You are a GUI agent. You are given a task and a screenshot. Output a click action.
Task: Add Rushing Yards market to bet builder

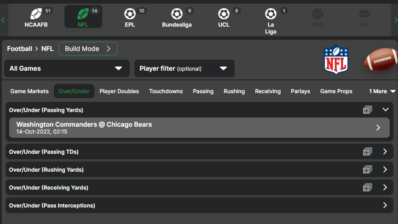pos(367,169)
